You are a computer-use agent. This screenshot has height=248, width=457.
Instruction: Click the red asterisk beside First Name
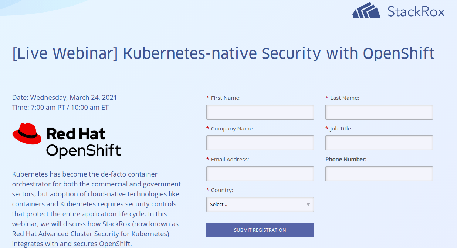point(207,98)
